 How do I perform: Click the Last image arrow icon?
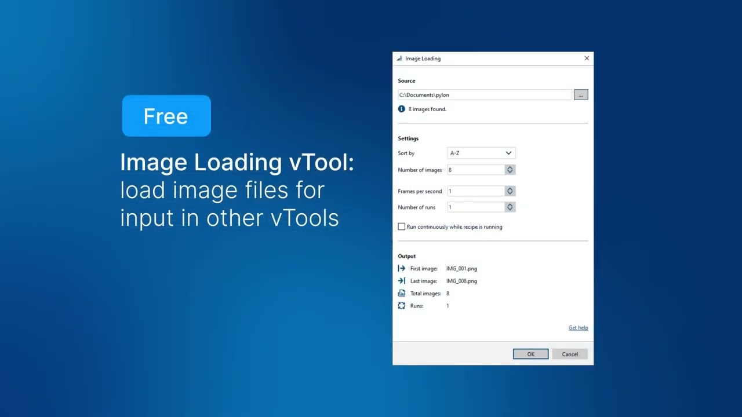pos(401,281)
